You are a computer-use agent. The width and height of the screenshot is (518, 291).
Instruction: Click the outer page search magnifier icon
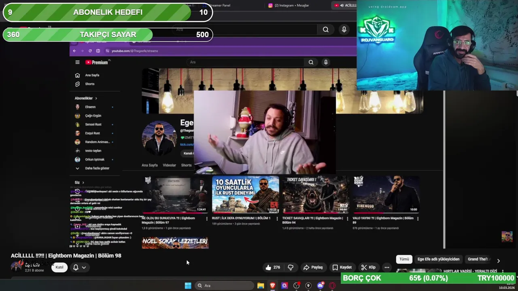click(x=326, y=30)
